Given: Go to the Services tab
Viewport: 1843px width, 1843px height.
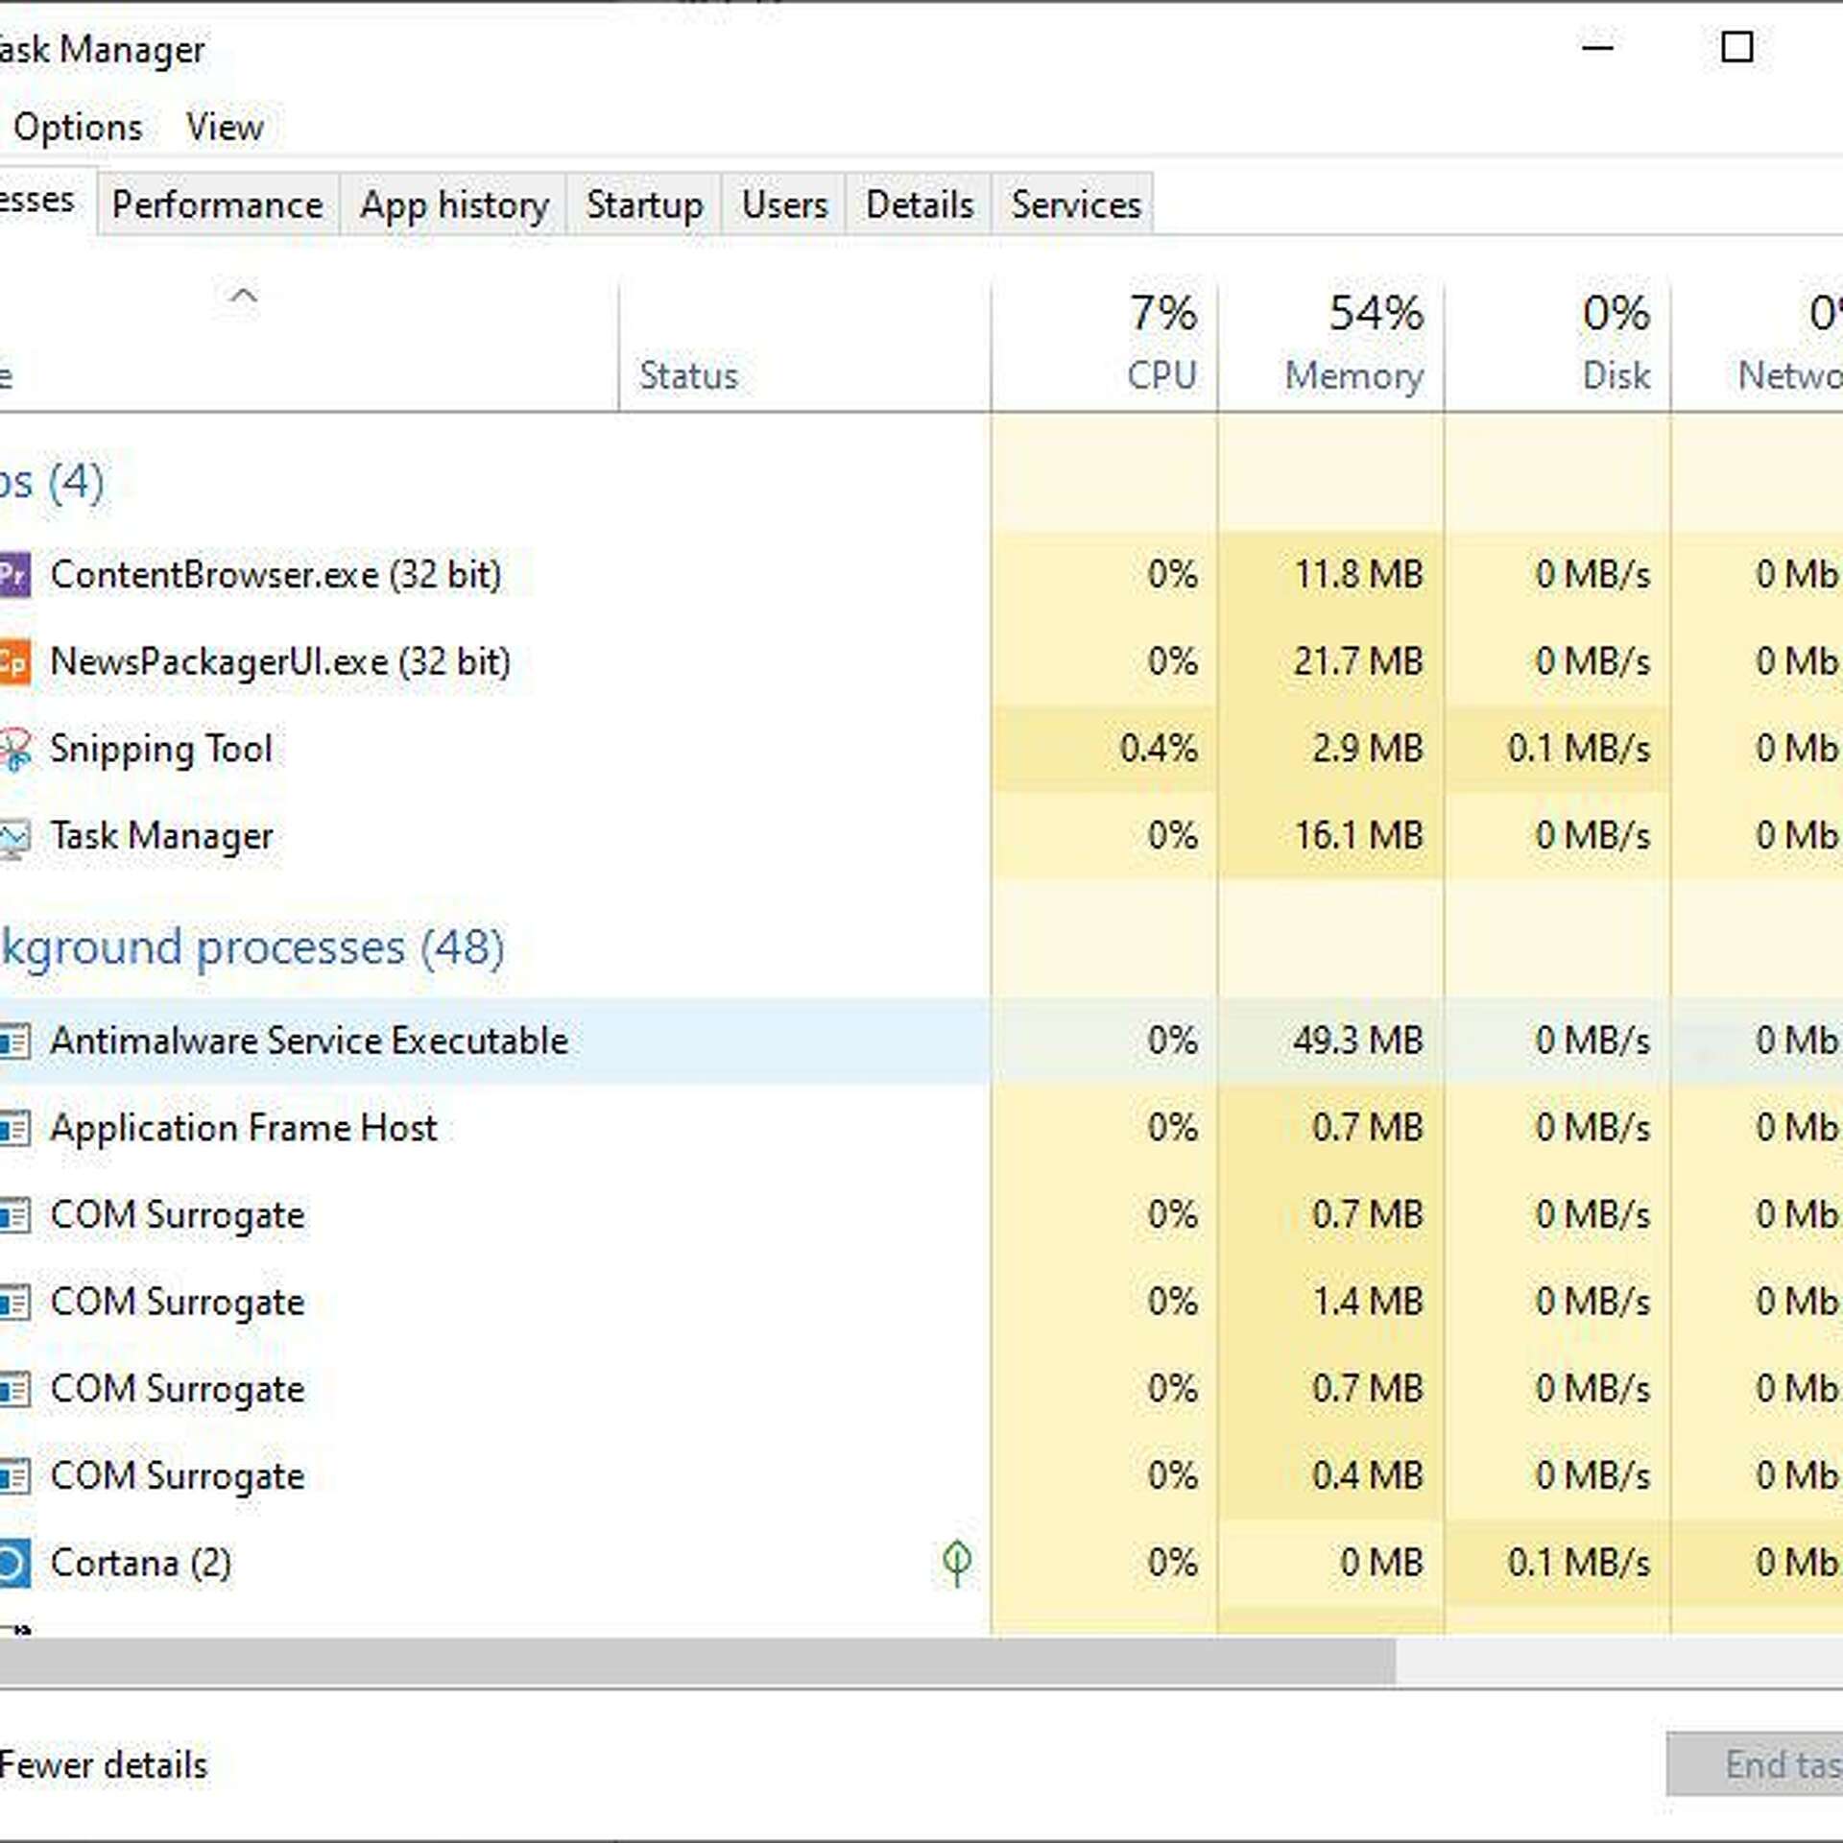Looking at the screenshot, I should [x=1075, y=205].
